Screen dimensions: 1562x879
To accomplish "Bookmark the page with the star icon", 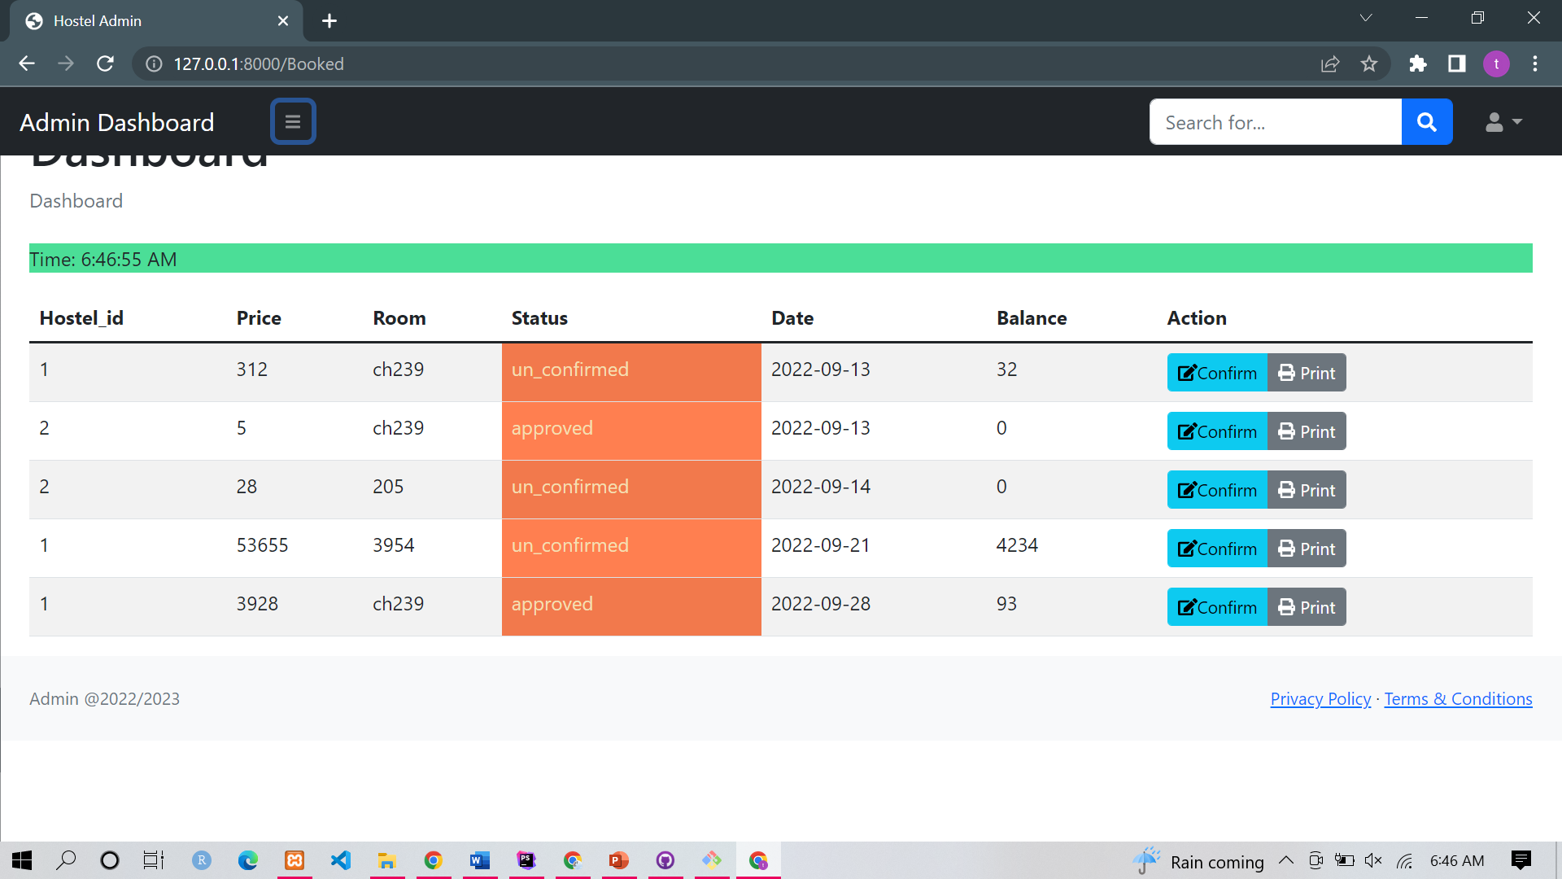I will [1370, 63].
